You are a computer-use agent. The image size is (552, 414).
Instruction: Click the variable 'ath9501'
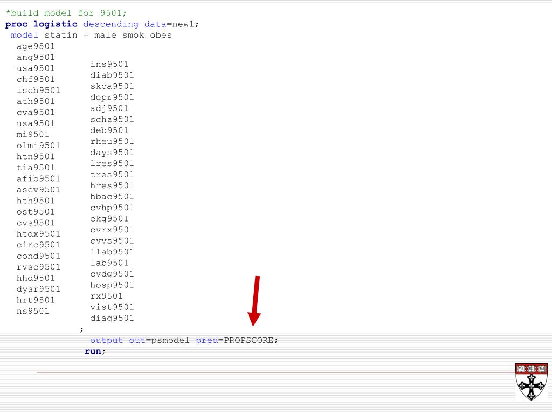tap(36, 101)
